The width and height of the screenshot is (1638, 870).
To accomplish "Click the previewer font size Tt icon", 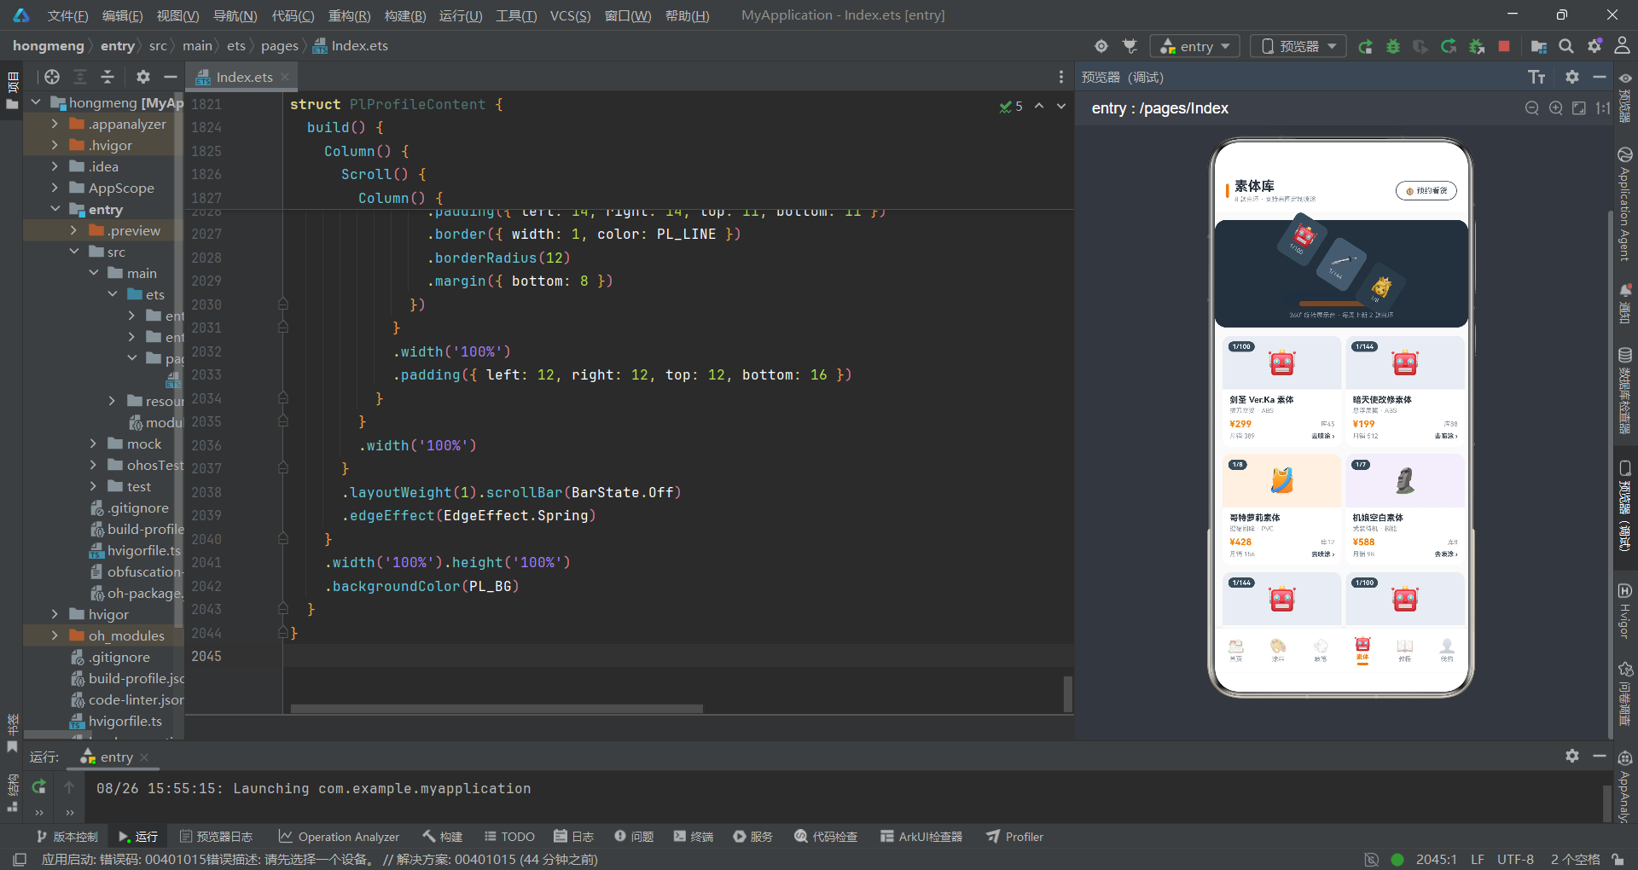I will coord(1536,78).
